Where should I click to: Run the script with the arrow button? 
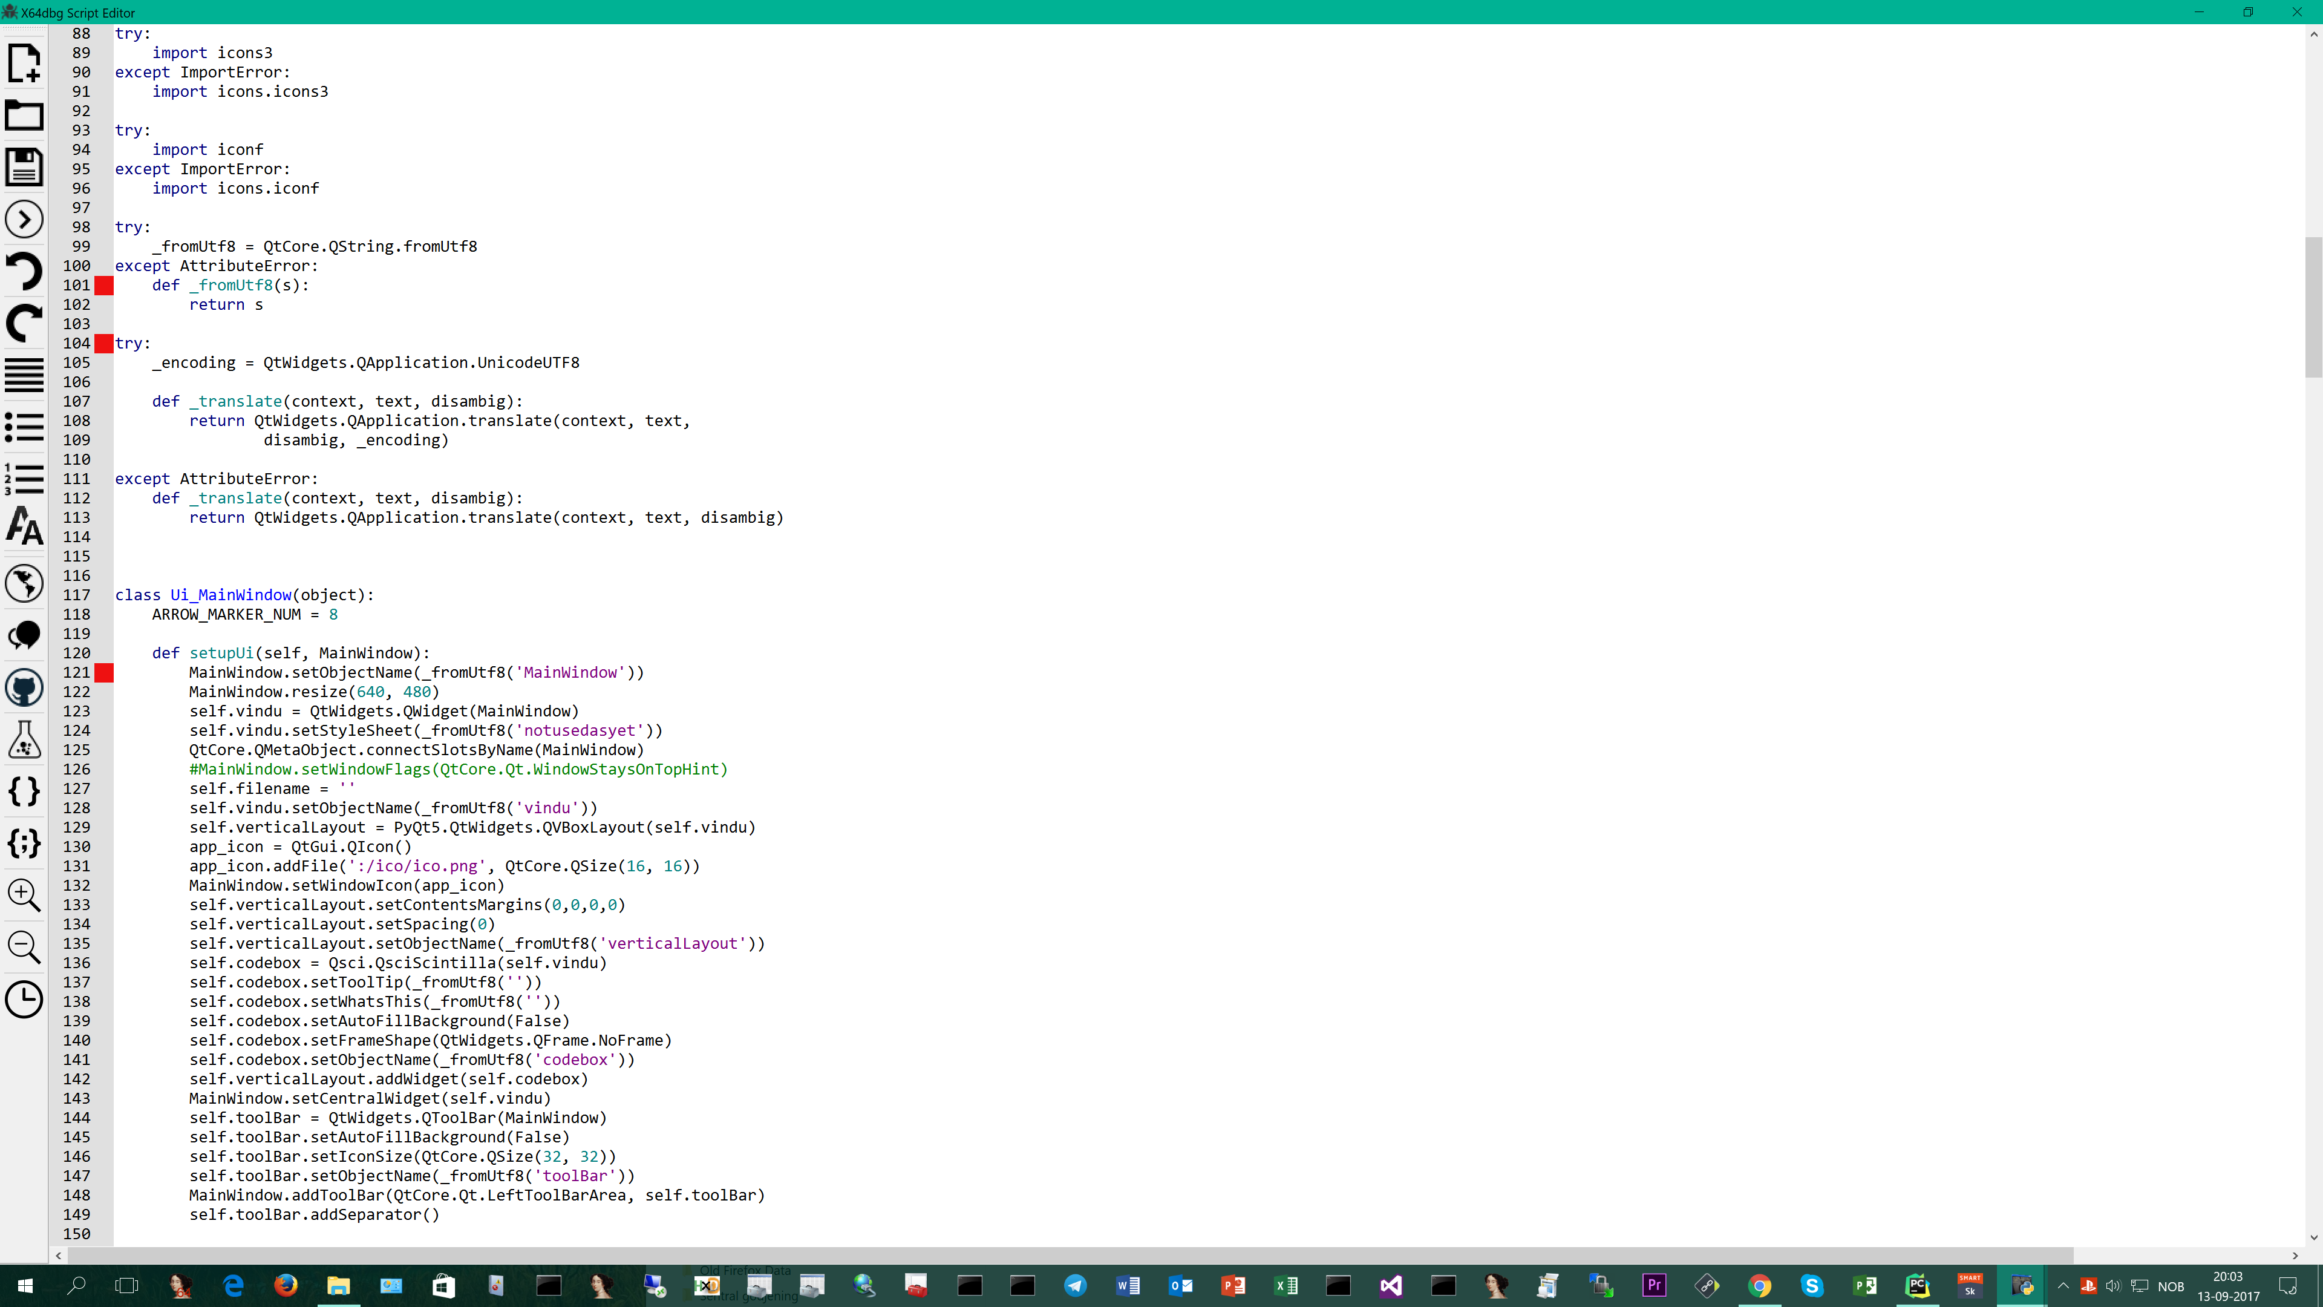click(24, 218)
